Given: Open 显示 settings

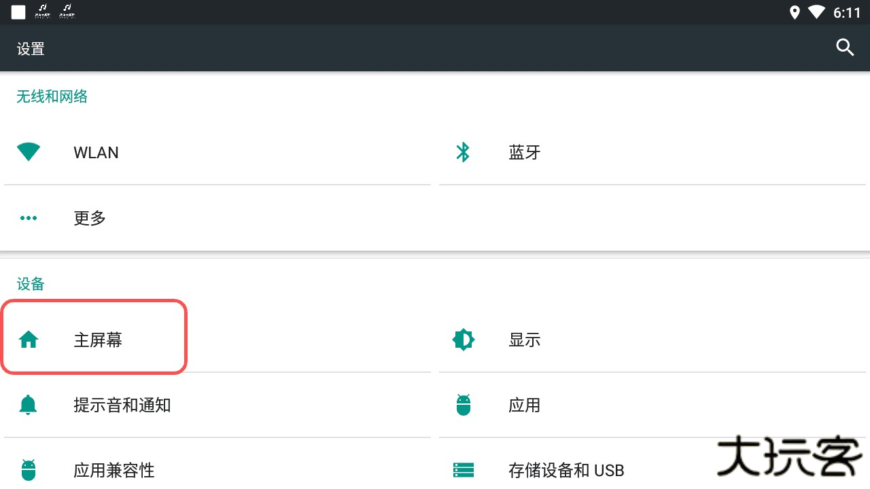Looking at the screenshot, I should point(524,340).
